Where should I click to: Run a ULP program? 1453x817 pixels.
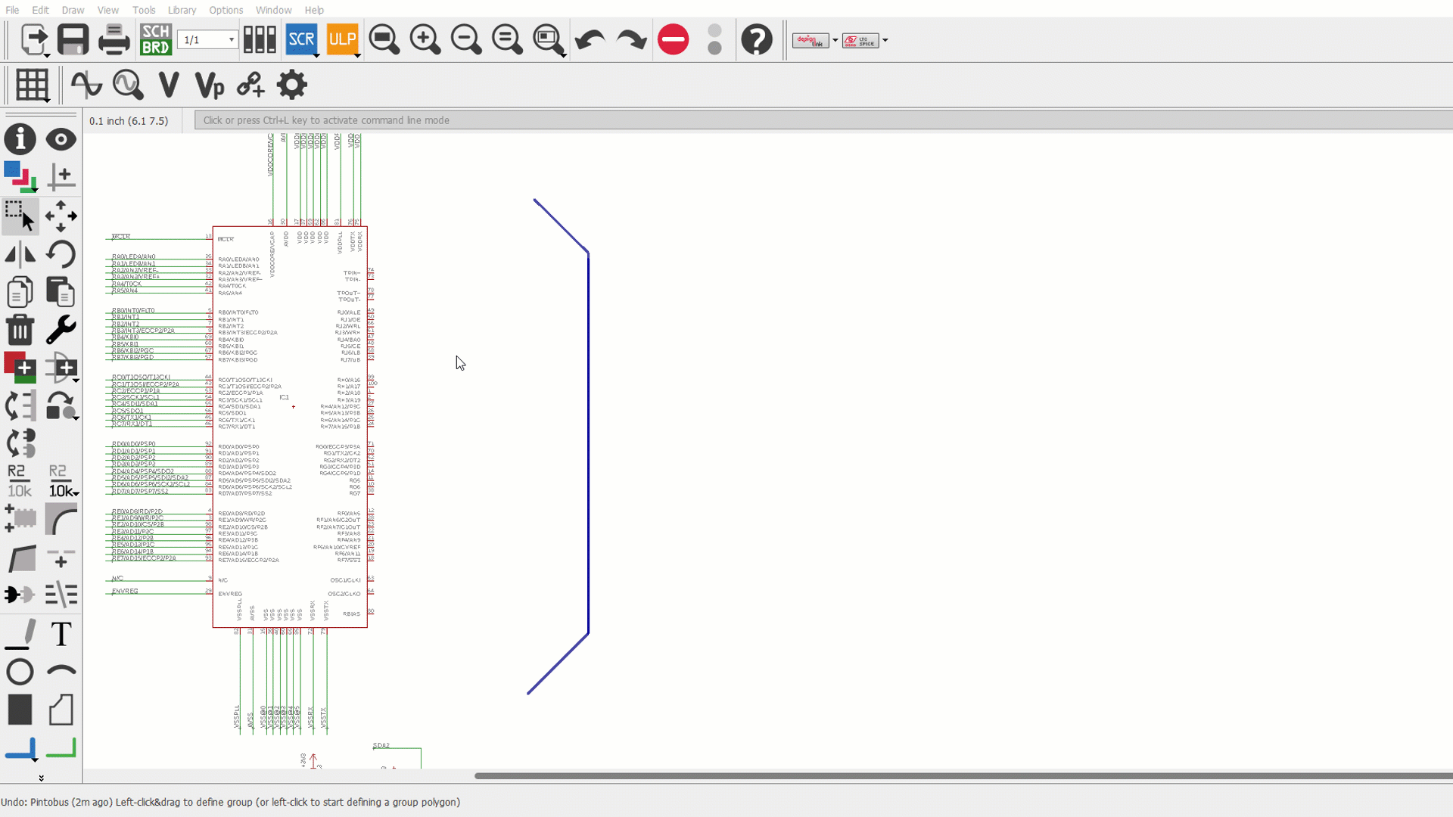point(342,39)
